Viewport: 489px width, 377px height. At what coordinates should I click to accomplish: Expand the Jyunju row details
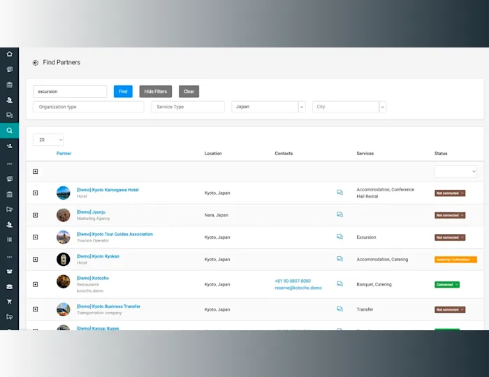click(35, 215)
